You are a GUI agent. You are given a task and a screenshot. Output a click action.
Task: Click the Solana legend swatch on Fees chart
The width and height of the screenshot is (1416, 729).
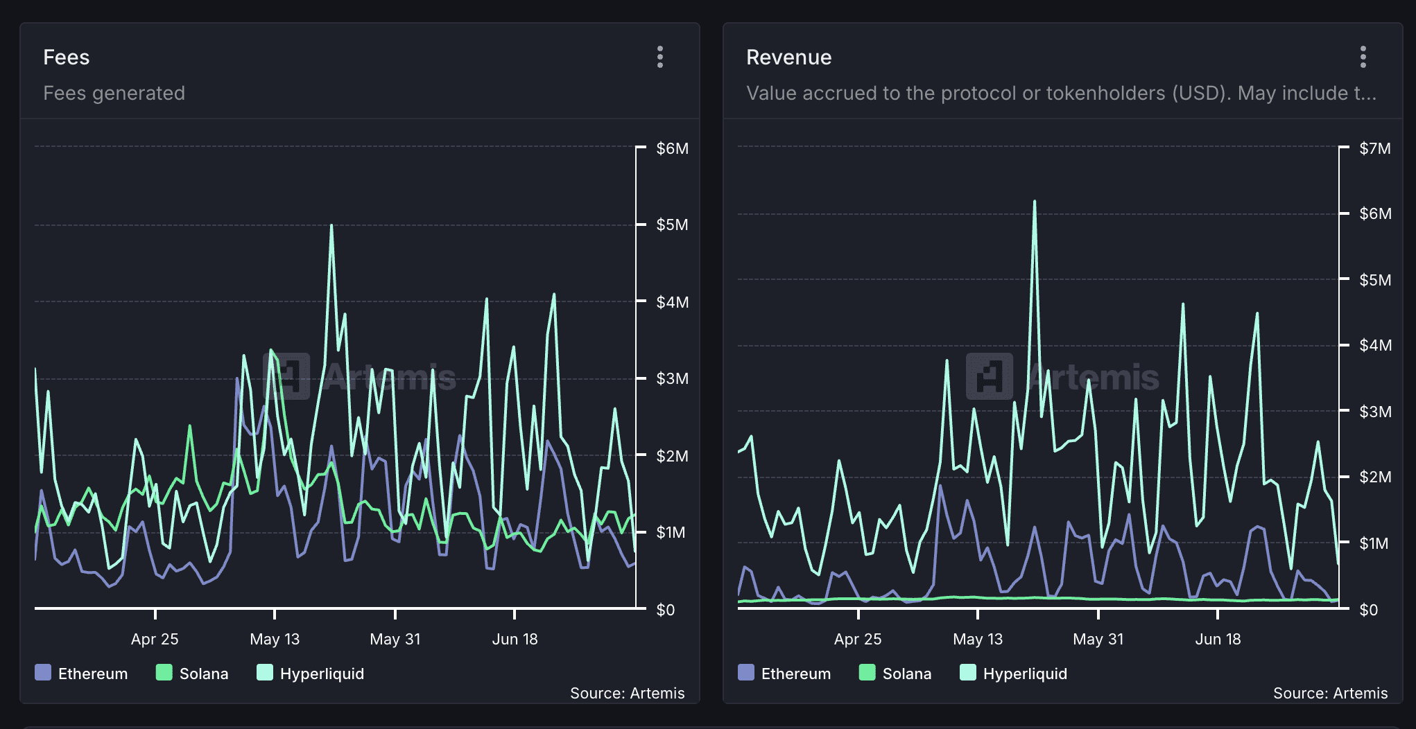point(164,673)
